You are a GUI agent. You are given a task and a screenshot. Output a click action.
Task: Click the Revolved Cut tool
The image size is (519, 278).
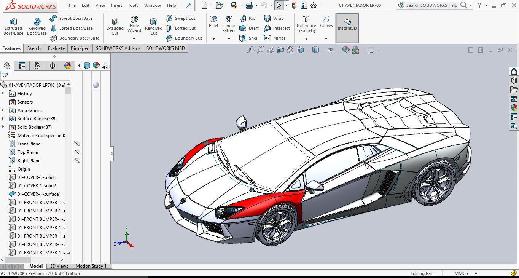154,27
